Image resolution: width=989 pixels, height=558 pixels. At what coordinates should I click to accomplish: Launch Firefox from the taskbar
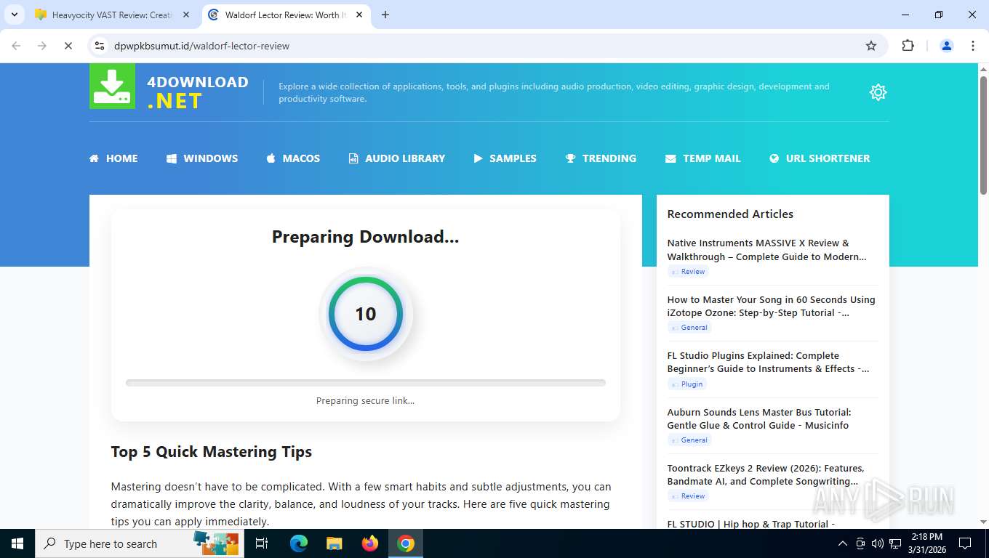370,543
